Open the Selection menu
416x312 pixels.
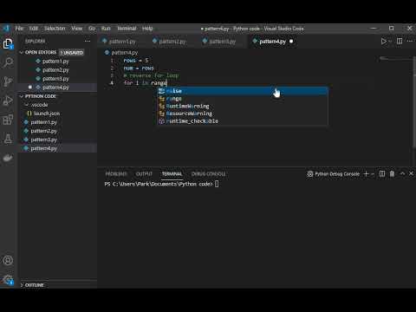click(55, 29)
